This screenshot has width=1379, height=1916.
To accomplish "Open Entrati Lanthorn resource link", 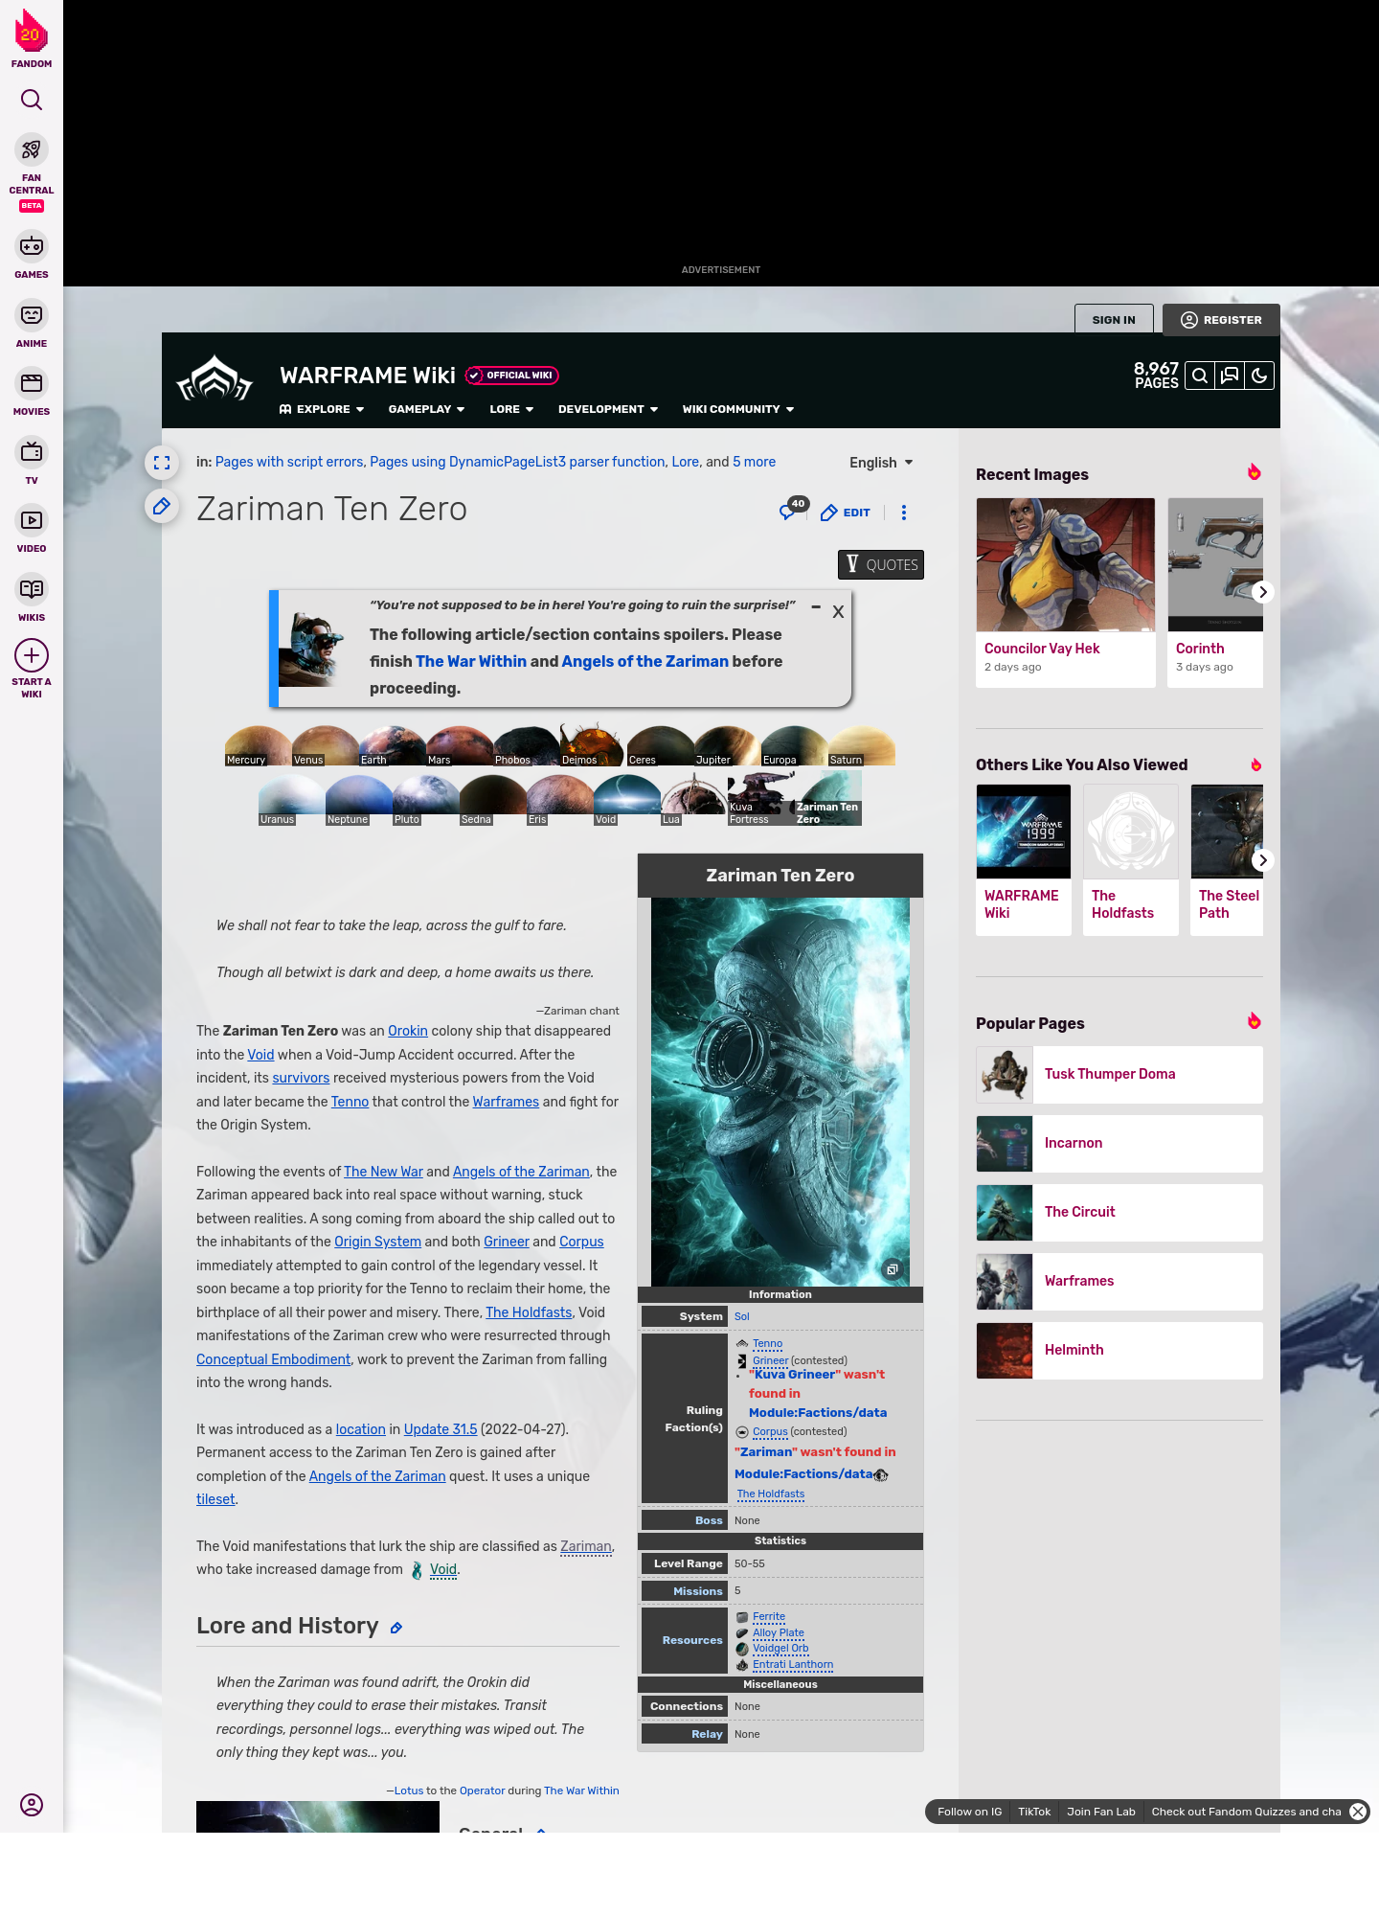I will (x=793, y=1665).
